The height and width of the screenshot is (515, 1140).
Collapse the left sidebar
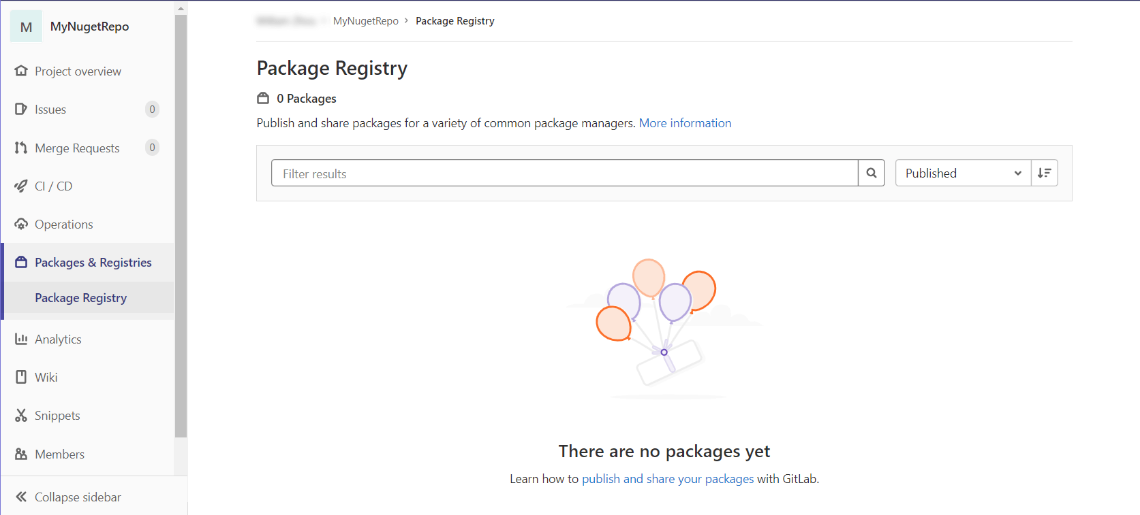tap(66, 497)
